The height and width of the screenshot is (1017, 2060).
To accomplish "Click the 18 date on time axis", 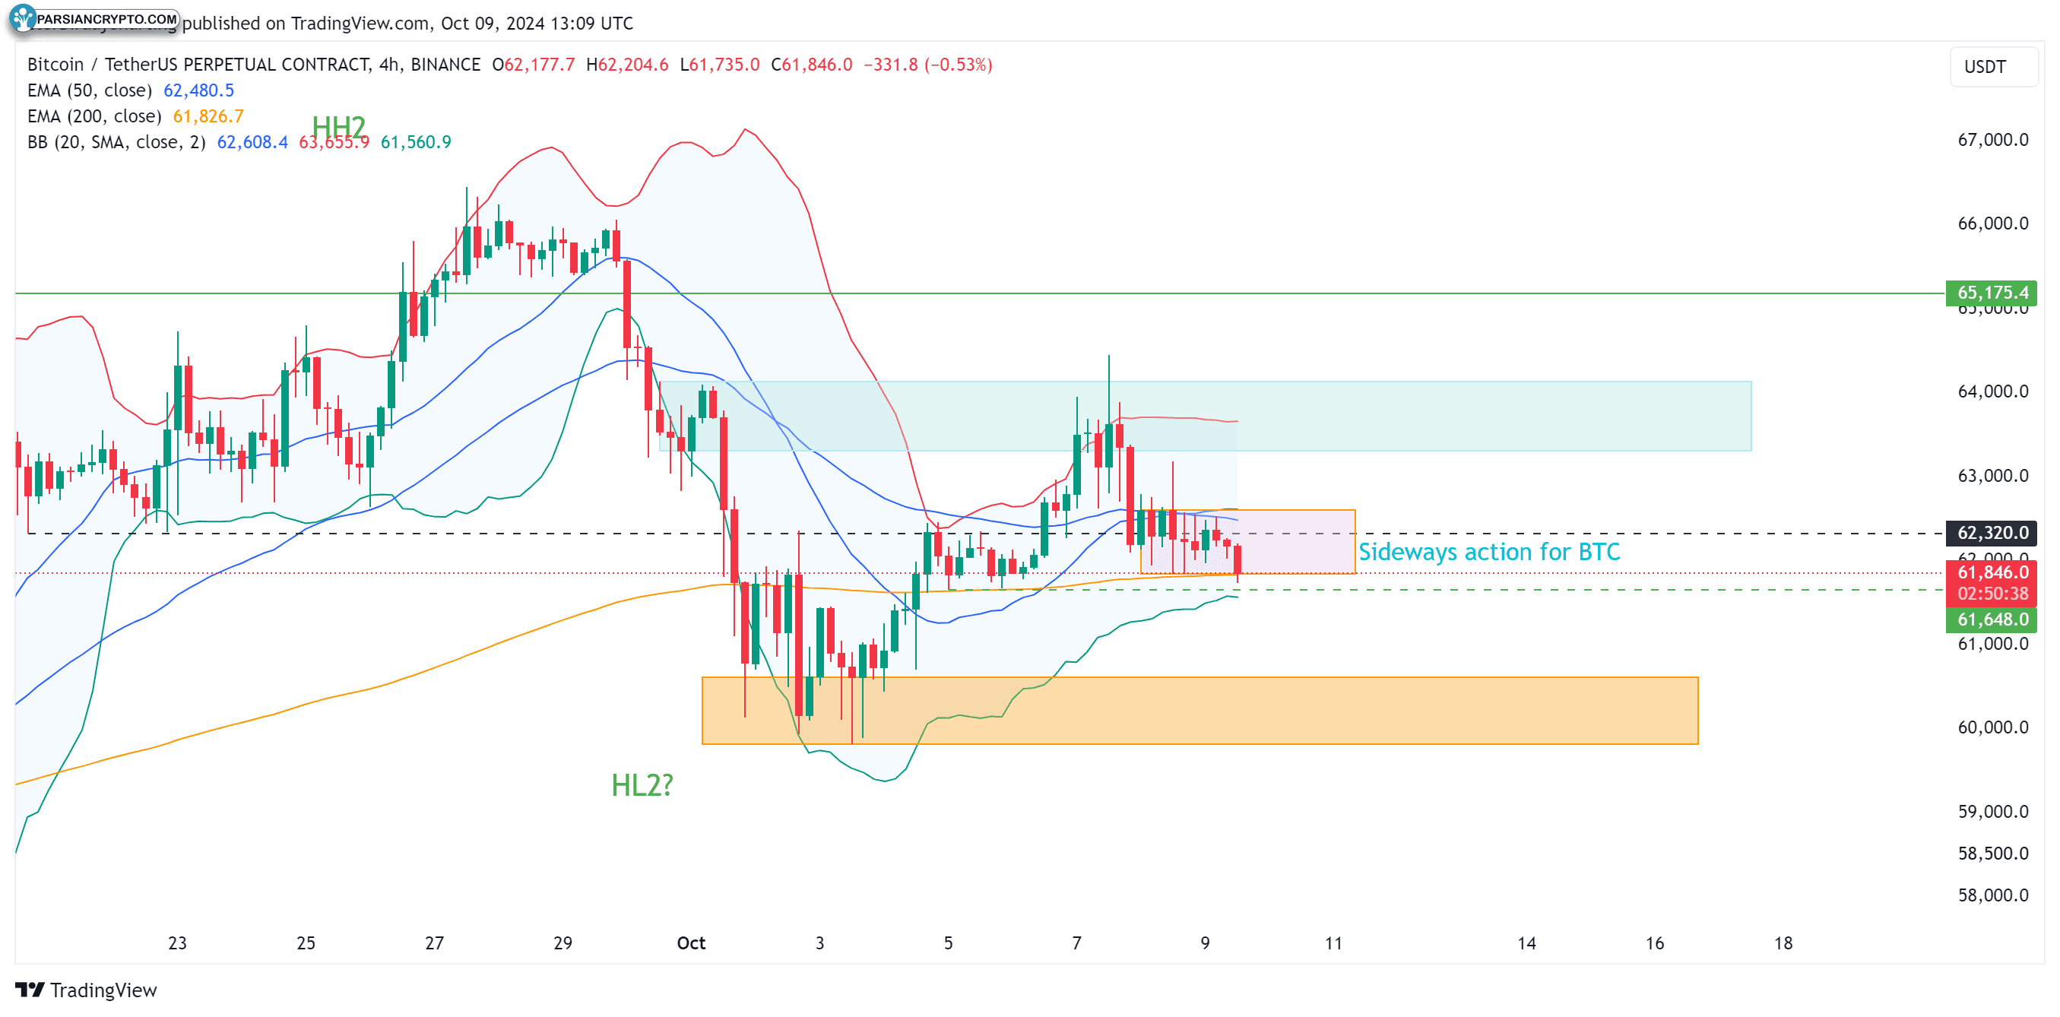I will 1783,943.
